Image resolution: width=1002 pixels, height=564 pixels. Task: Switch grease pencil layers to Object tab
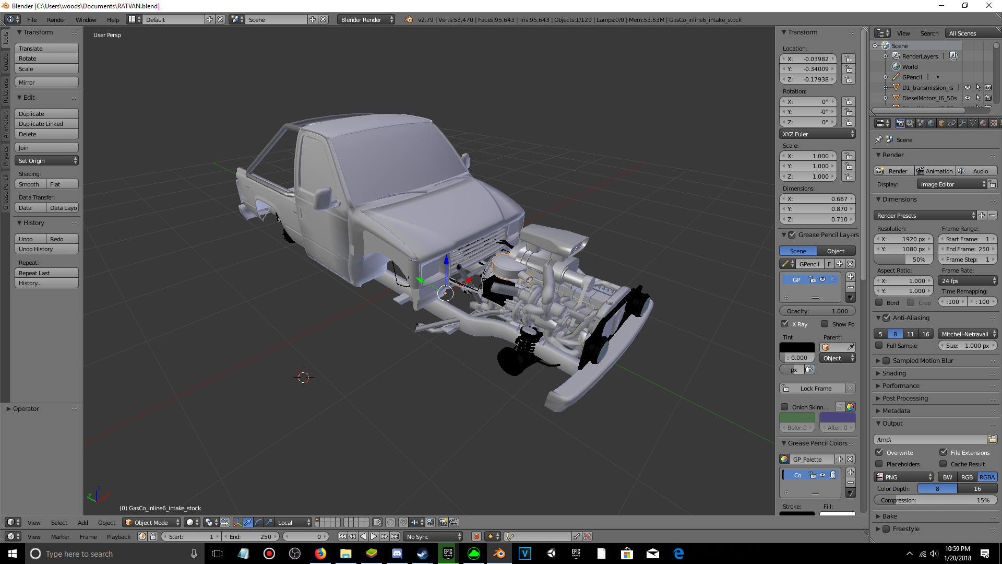[x=836, y=251]
